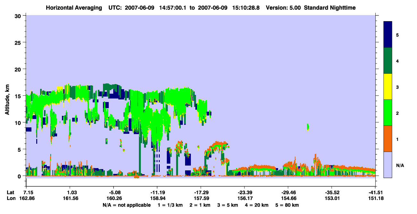
Task: Click the latitude value -17.29
Action: [x=201, y=192]
